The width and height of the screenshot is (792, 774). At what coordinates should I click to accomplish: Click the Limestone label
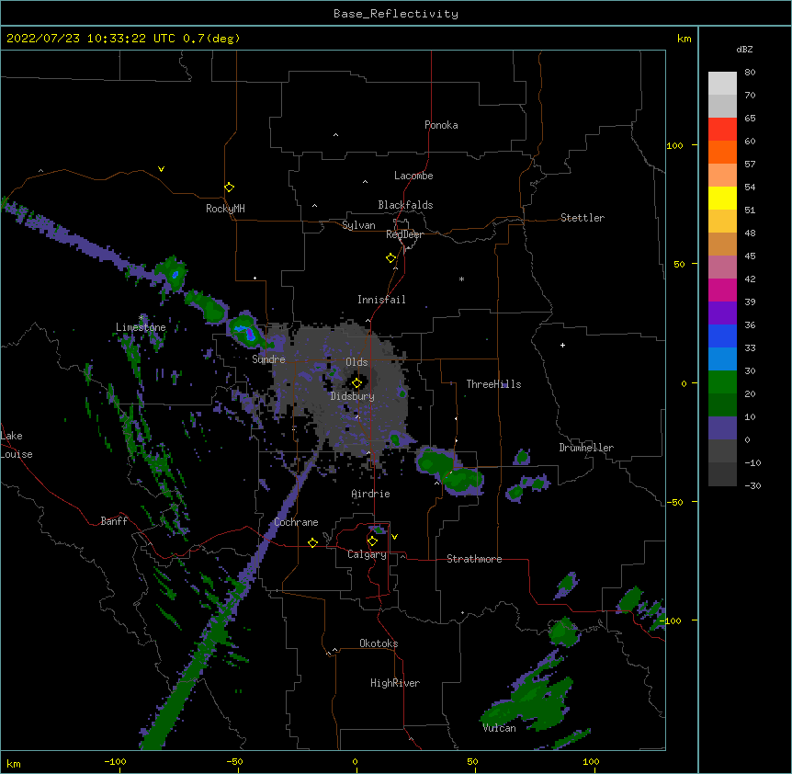(141, 327)
